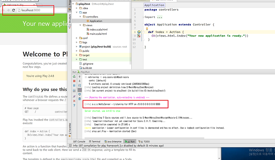Click the globe gutter icon at line 8
This screenshot has height=160, width=275.
point(139,32)
